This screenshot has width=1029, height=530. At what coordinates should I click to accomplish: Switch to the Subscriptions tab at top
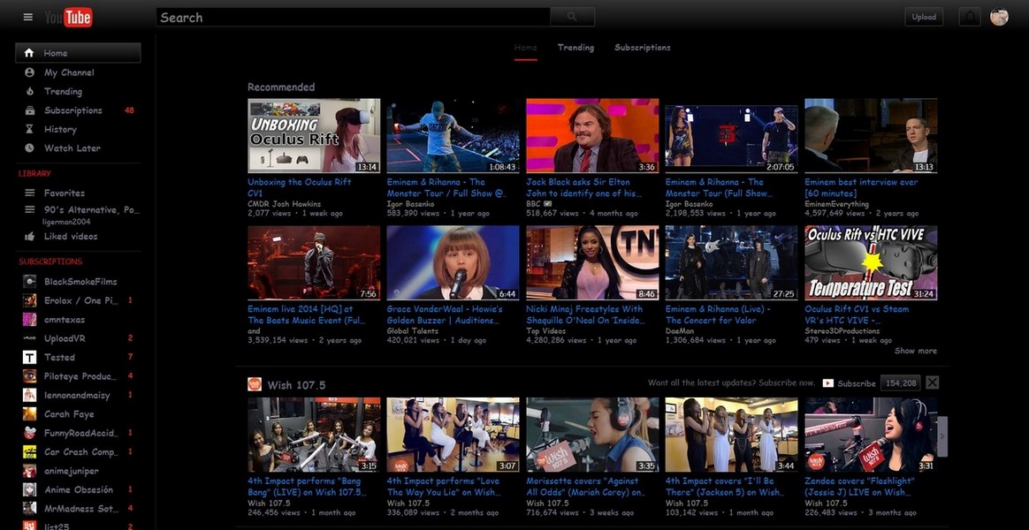click(x=643, y=47)
